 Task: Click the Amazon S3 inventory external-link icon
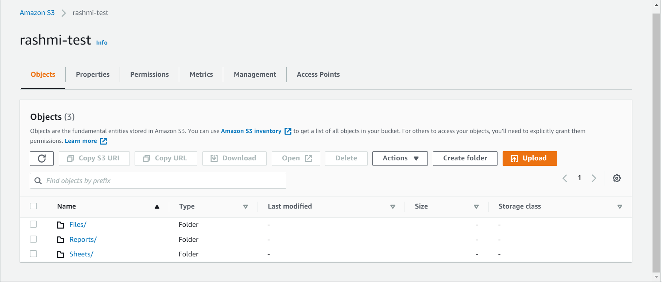288,131
